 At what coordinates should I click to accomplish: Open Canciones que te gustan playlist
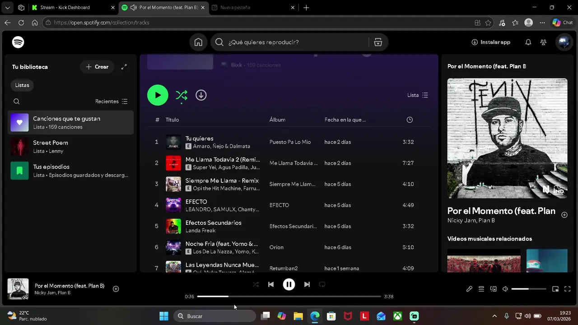[71, 122]
